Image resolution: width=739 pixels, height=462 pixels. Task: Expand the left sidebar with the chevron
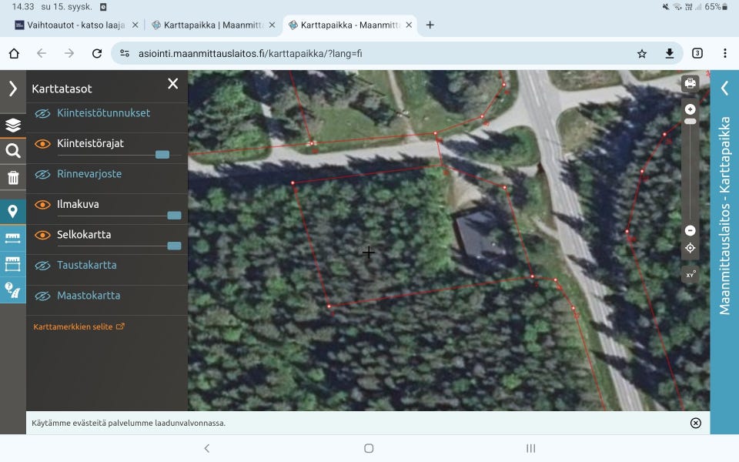pyautogui.click(x=13, y=89)
